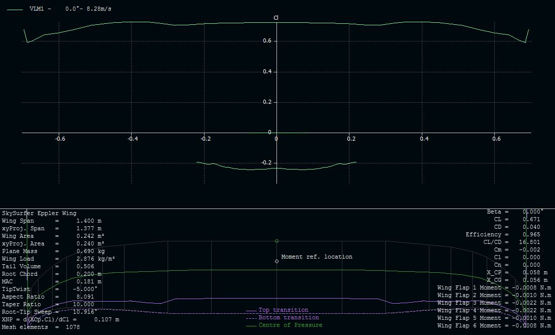Click the 0.6 tick on horizontal axis
The image size is (555, 335).
[496, 139]
